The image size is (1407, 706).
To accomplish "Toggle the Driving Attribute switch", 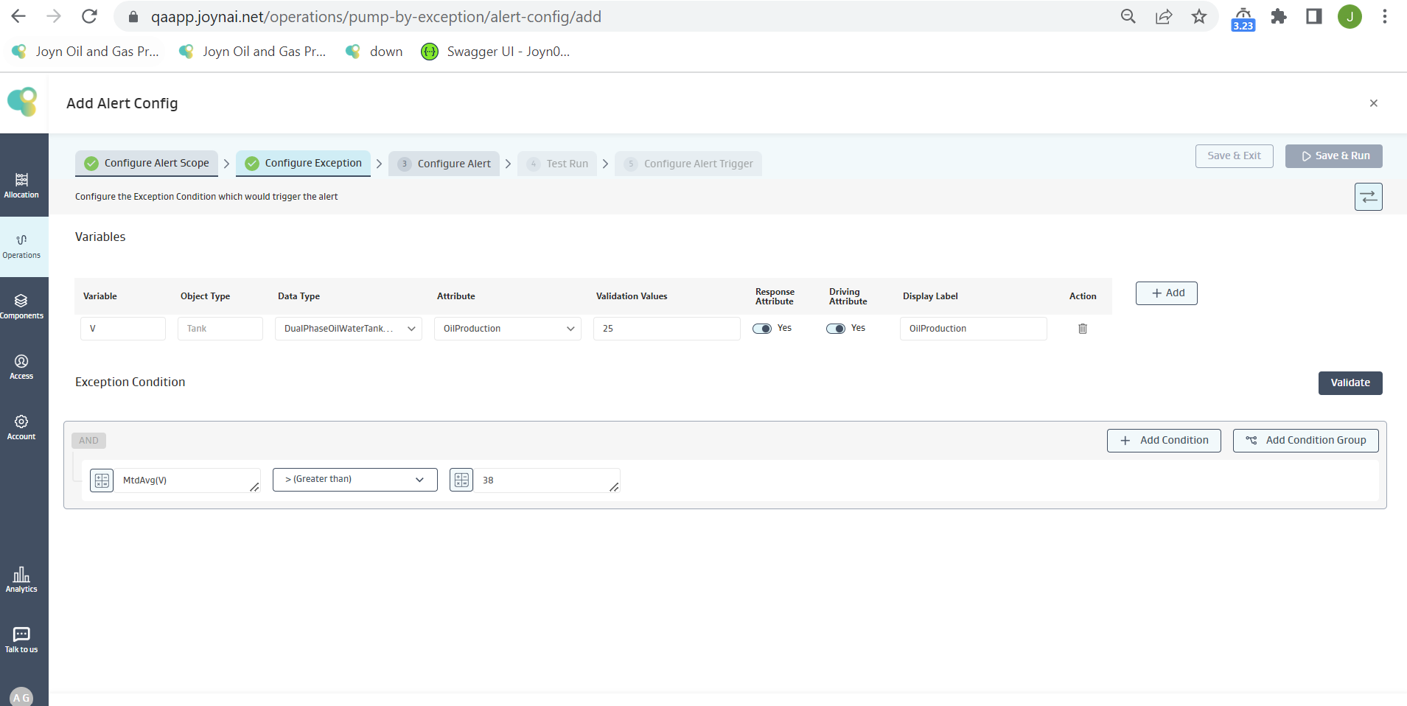I will click(x=836, y=329).
